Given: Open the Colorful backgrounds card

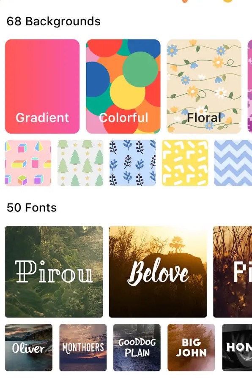Looking at the screenshot, I should pyautogui.click(x=123, y=87).
